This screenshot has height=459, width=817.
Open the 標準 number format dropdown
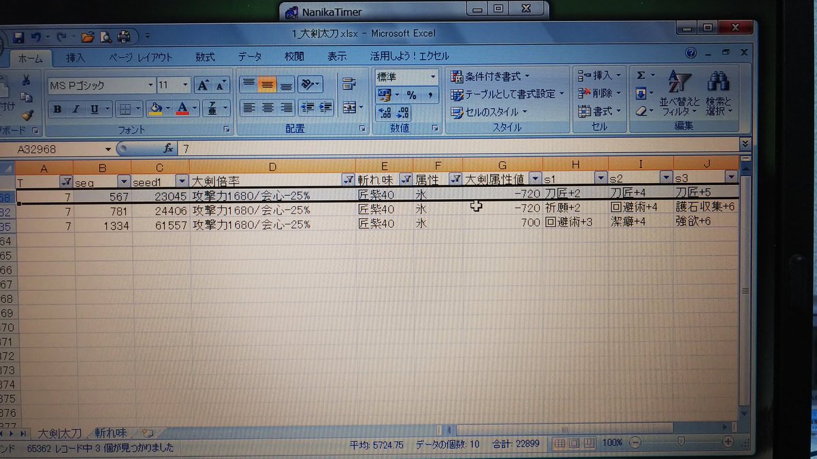click(433, 78)
